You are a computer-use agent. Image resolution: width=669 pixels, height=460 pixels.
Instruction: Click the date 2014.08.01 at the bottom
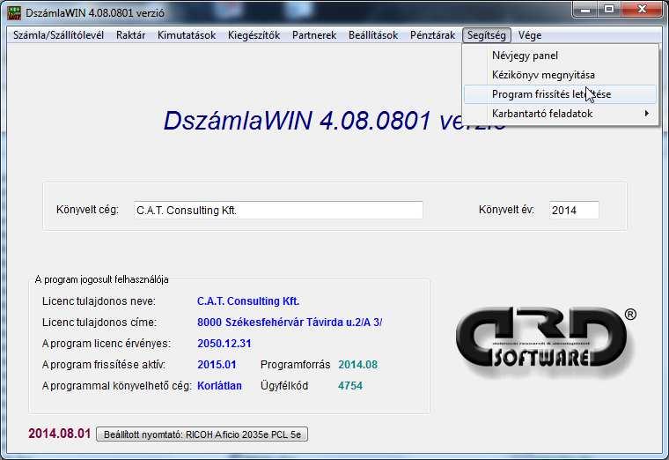tap(59, 434)
